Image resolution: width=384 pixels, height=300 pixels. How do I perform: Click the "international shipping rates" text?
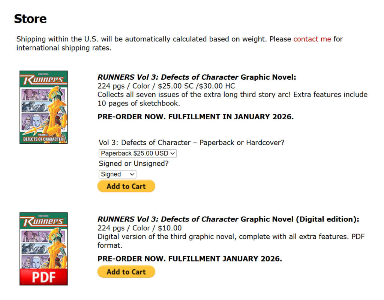(64, 48)
